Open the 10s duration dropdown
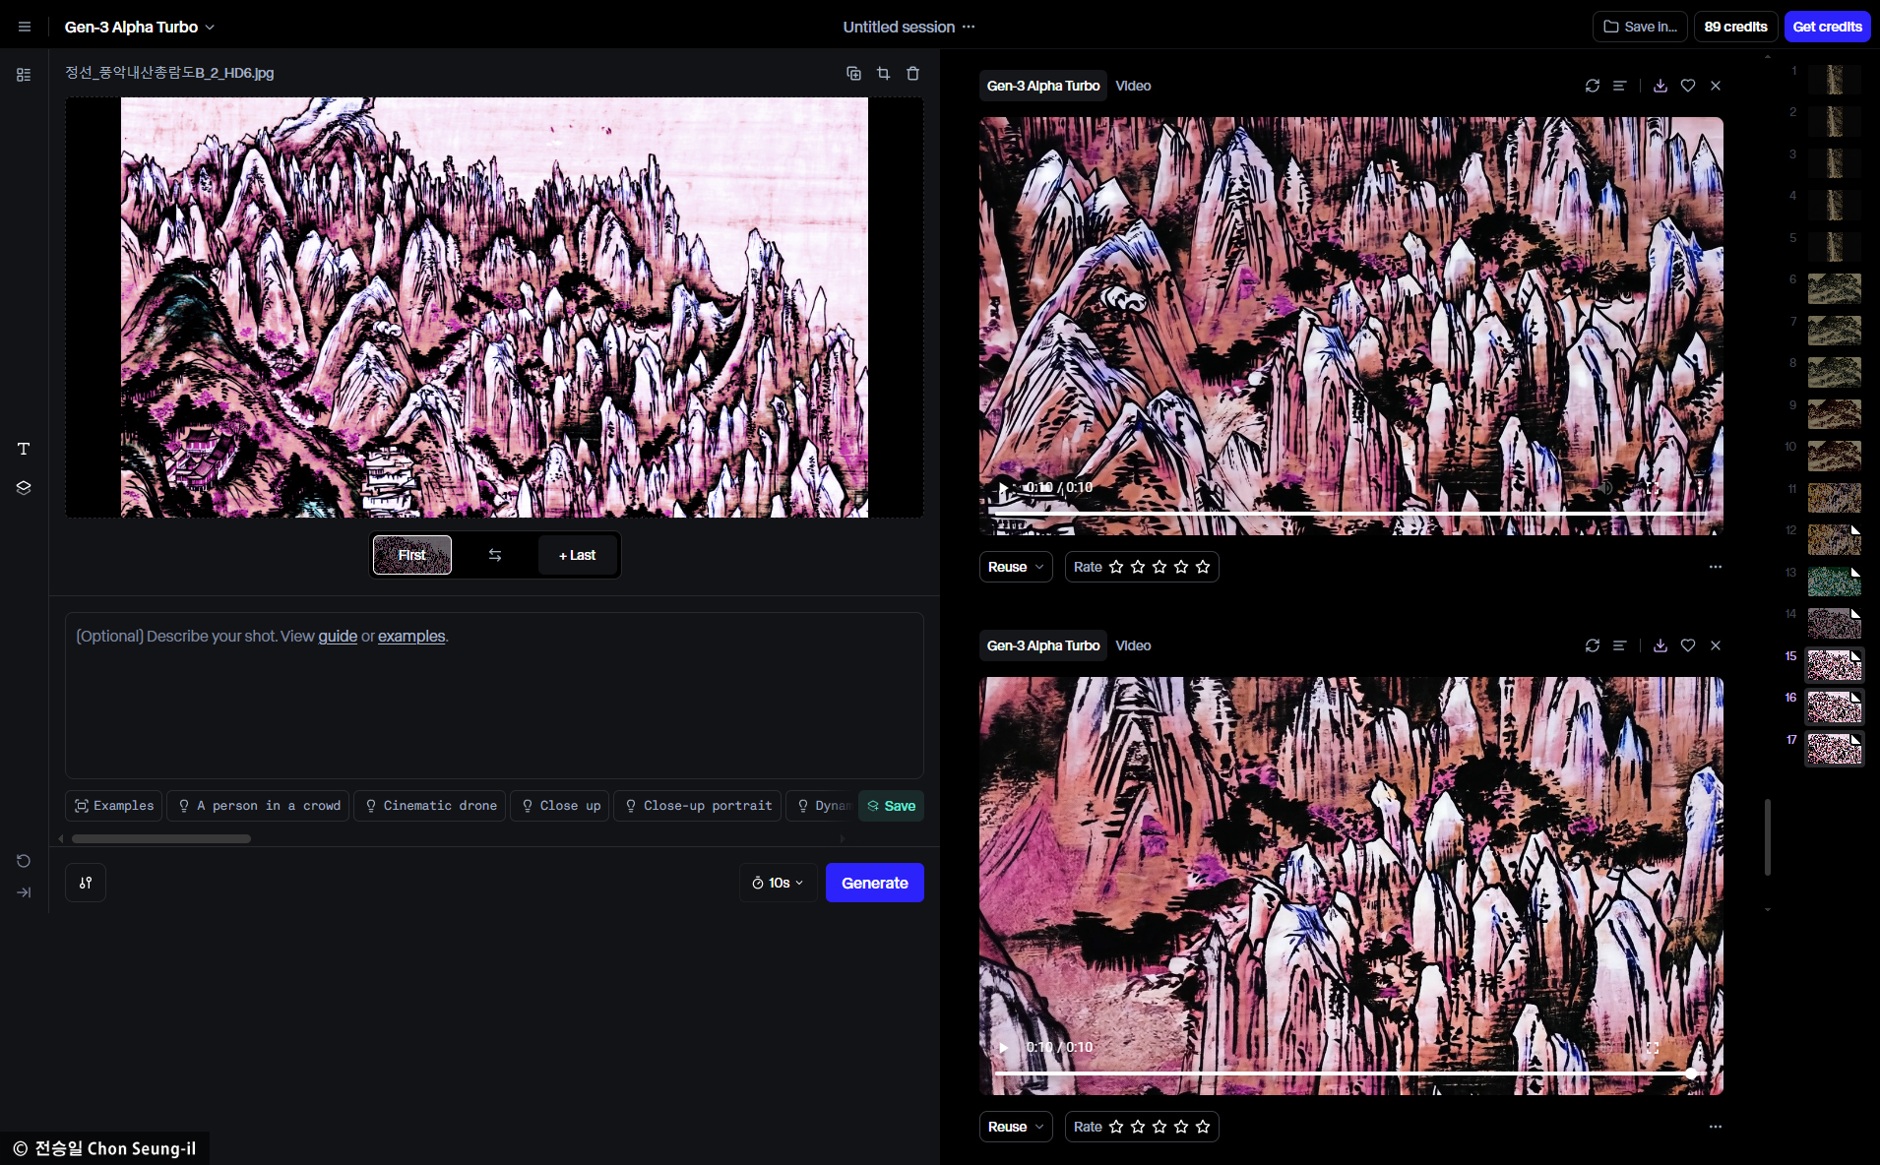 (778, 883)
